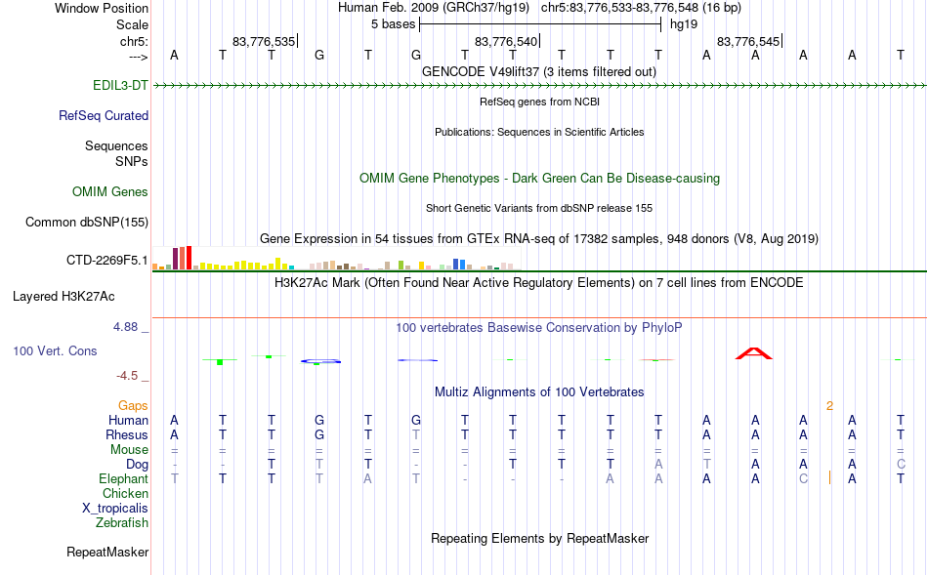Select the Chicken species label
This screenshot has width=928, height=575.
click(125, 493)
